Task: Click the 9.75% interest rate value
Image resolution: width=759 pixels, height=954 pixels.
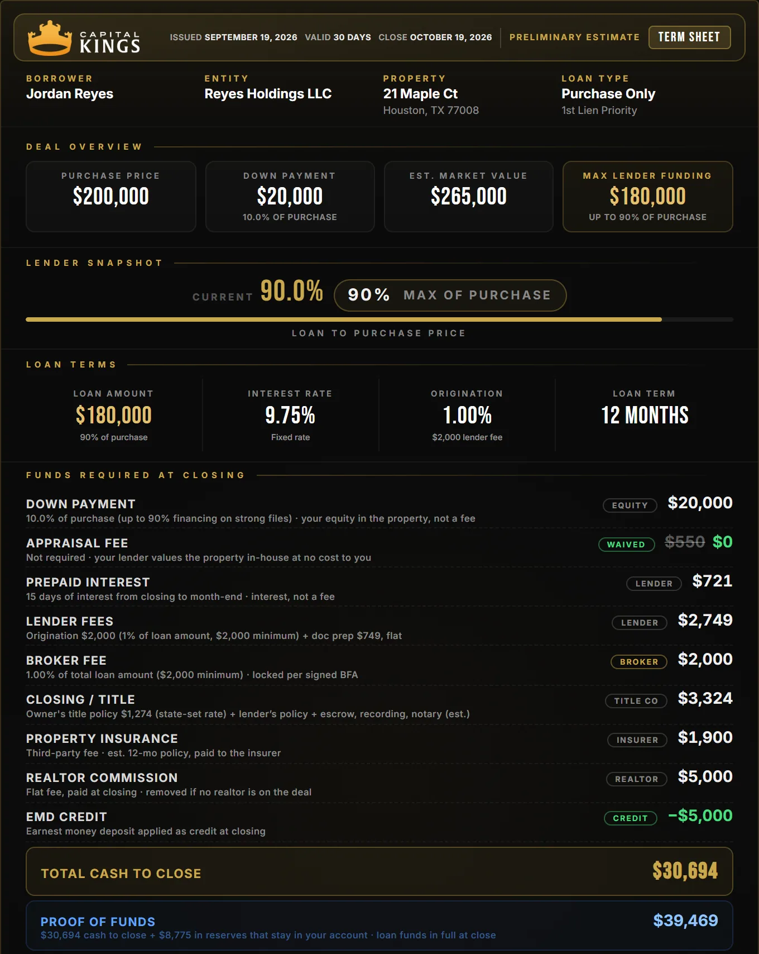Action: pyautogui.click(x=290, y=416)
